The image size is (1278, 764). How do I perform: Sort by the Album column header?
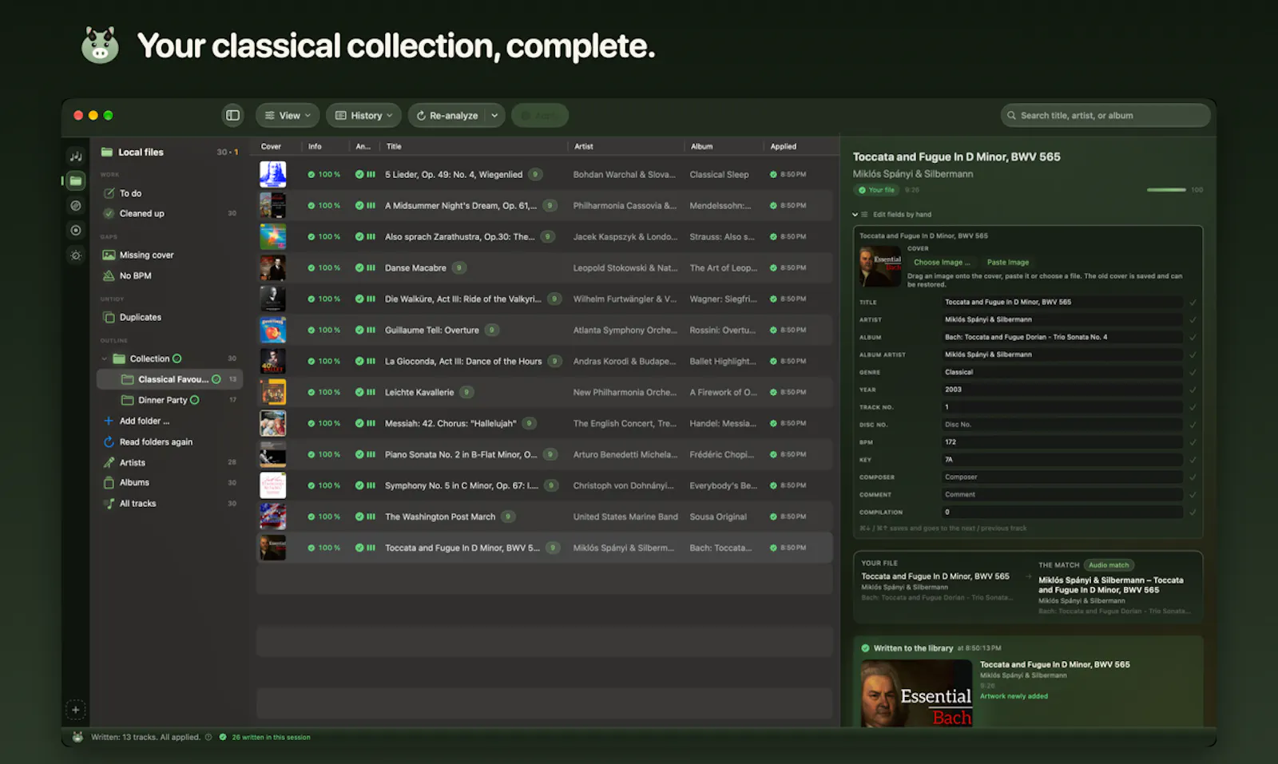[701, 146]
